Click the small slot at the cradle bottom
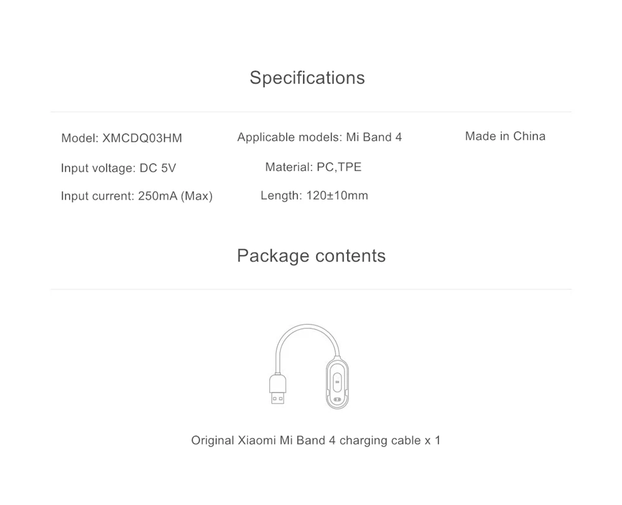622x505 pixels. (337, 399)
